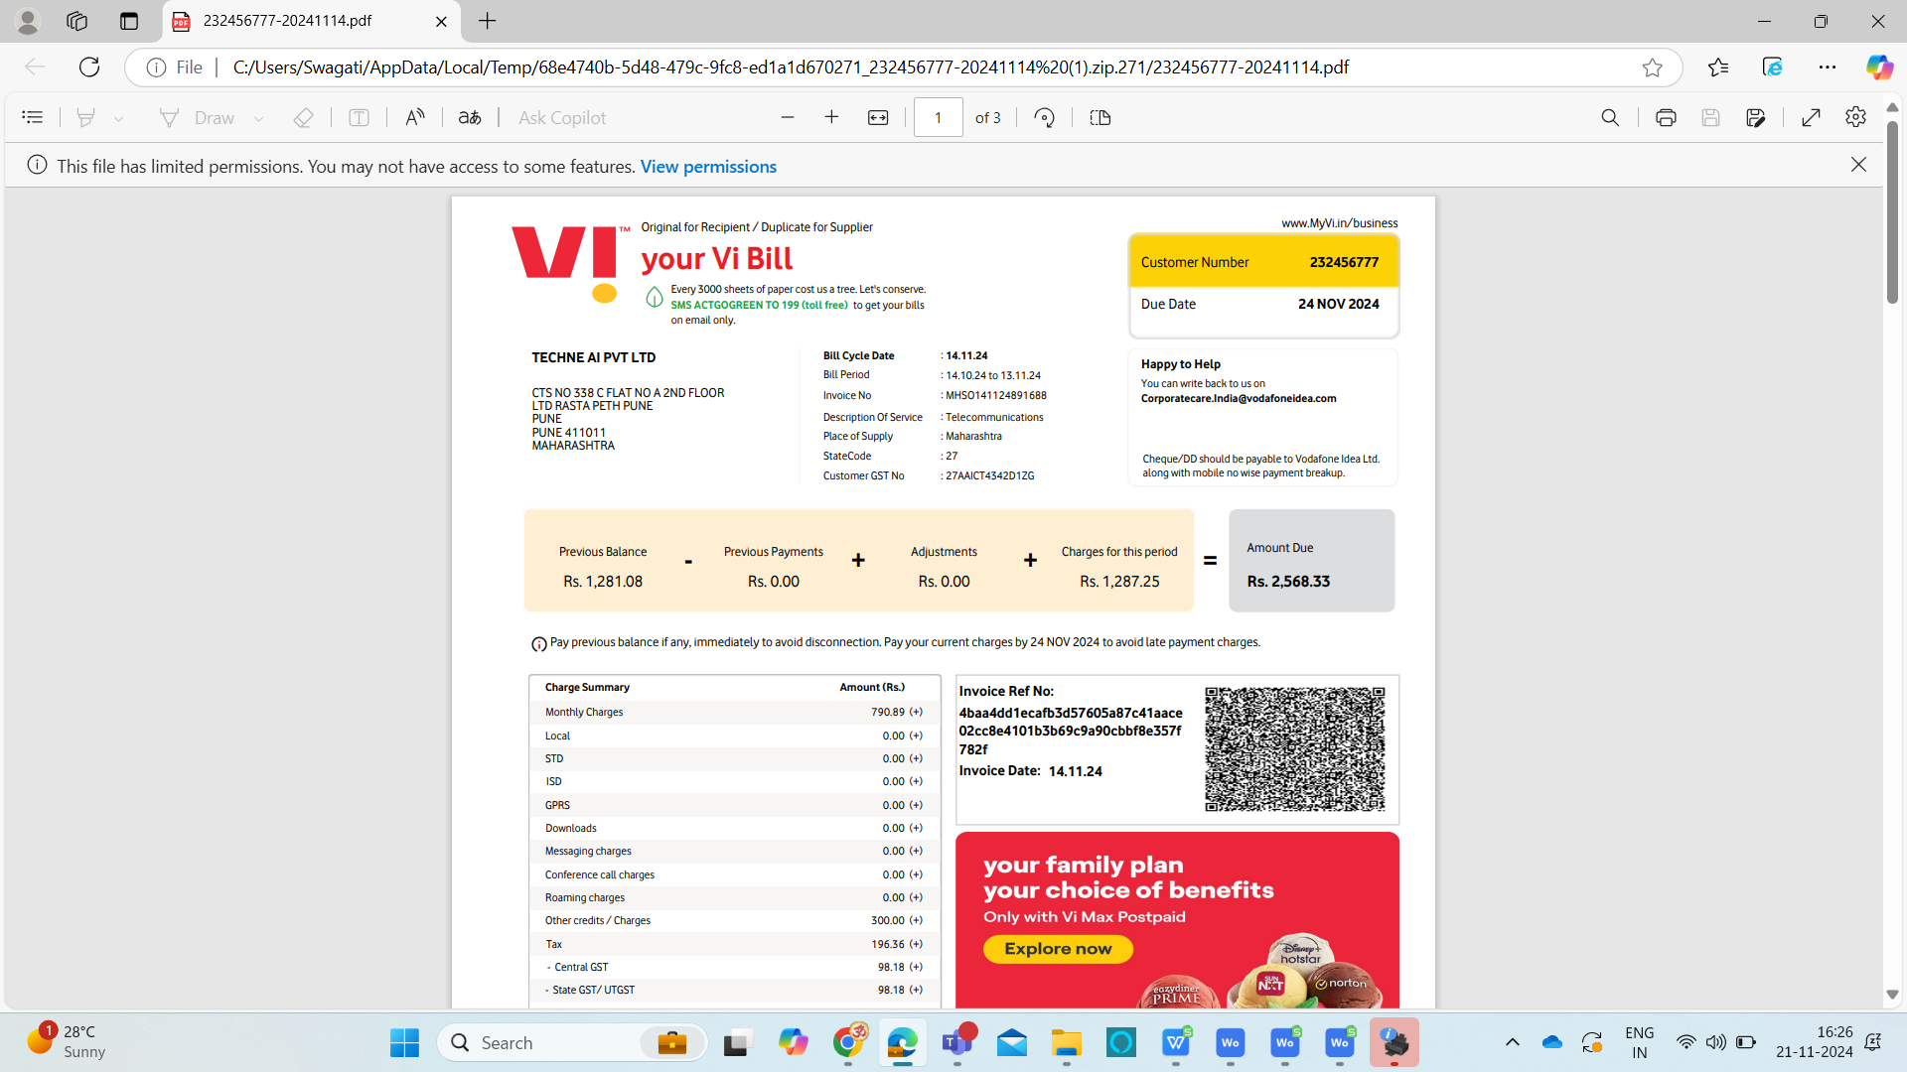This screenshot has width=1907, height=1072.
Task: Select customer number 232456777
Action: click(1344, 262)
